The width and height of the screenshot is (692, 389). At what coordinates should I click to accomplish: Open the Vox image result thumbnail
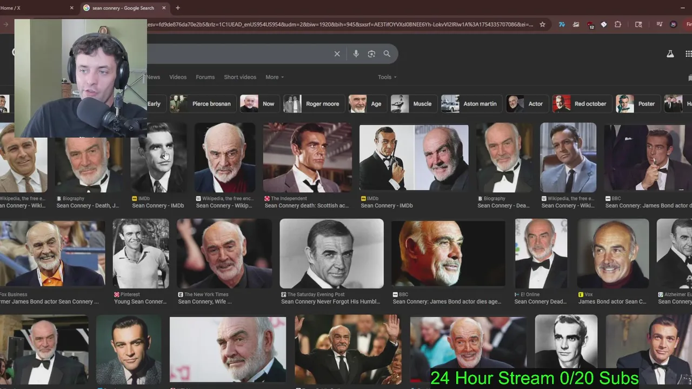pos(613,253)
